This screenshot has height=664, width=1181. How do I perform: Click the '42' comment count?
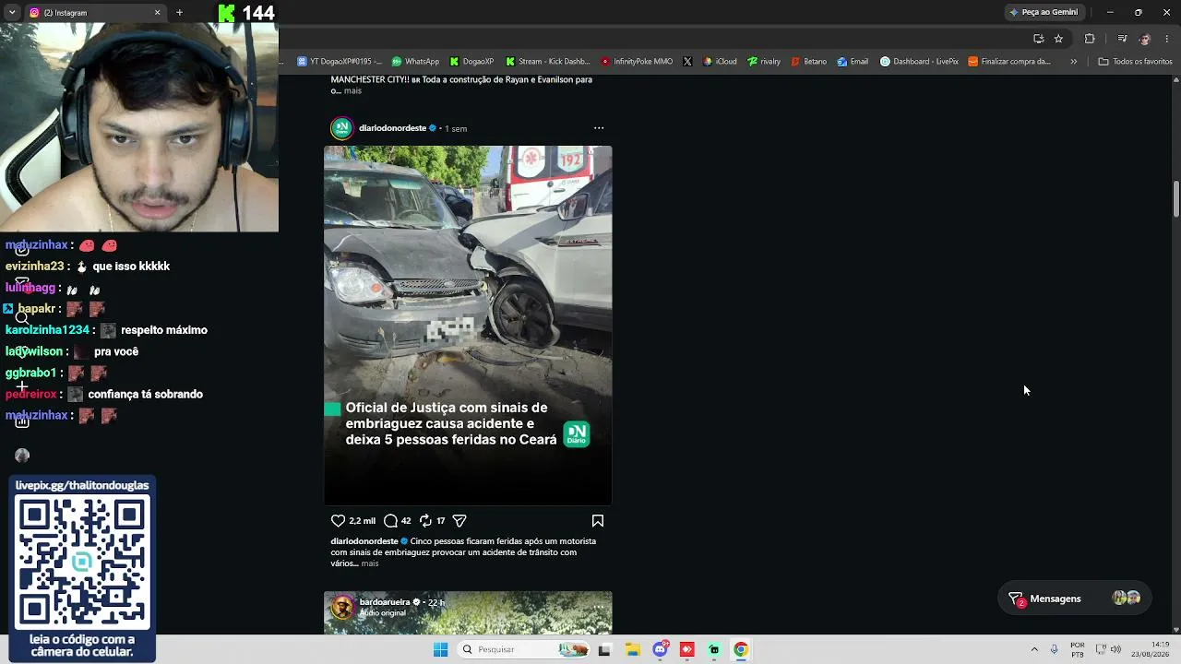pyautogui.click(x=406, y=521)
